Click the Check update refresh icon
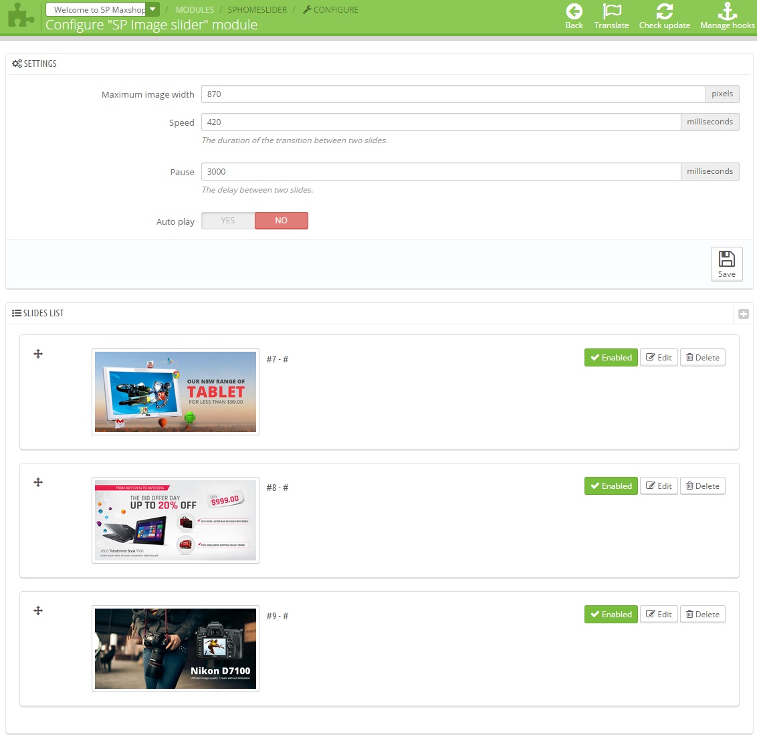The height and width of the screenshot is (741, 757). click(x=664, y=11)
